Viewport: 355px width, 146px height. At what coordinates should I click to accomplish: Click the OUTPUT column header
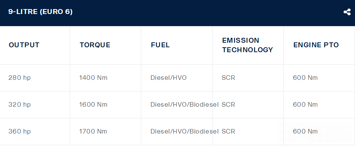tap(24, 45)
